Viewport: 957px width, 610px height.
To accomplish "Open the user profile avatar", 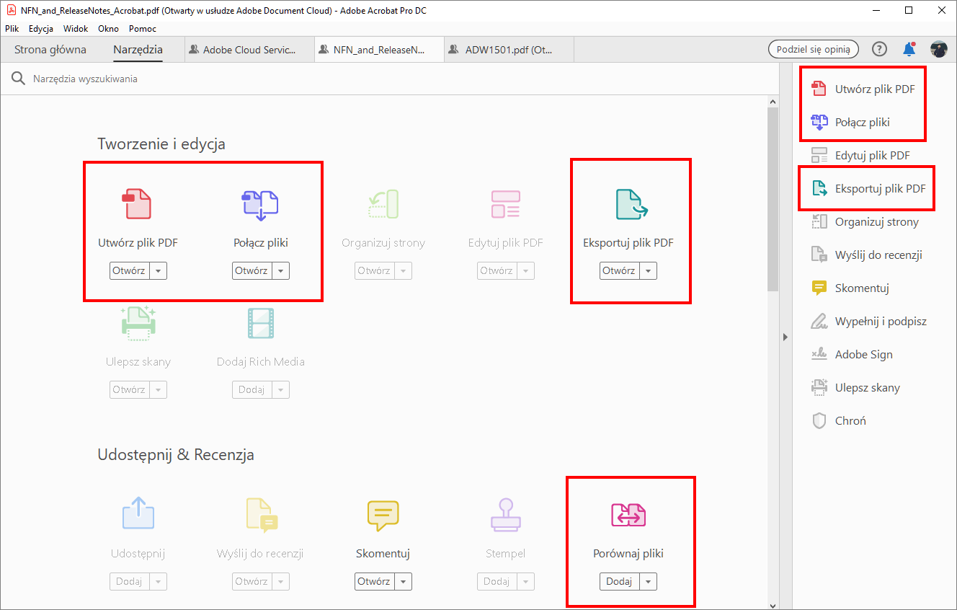I will click(939, 49).
